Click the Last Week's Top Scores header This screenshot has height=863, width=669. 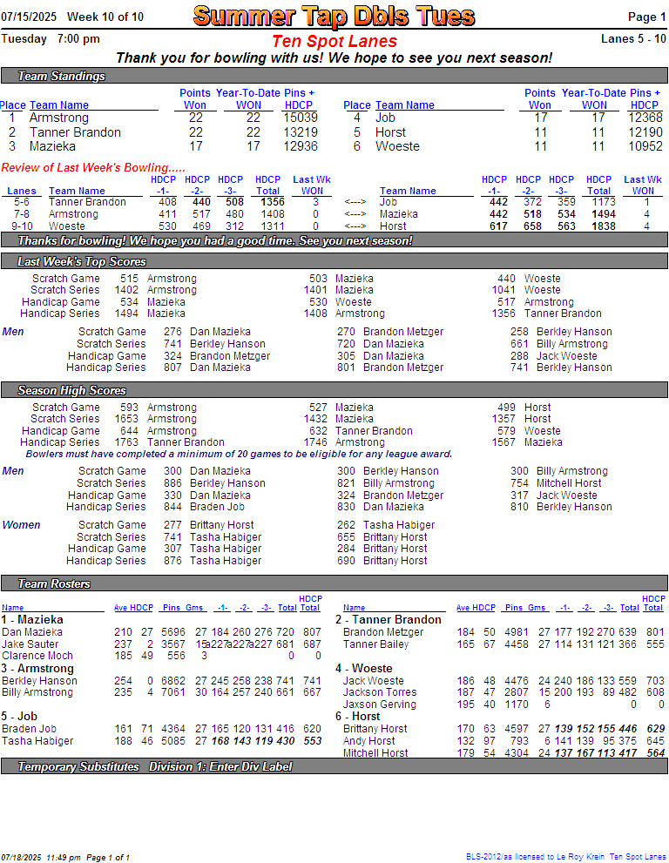click(82, 261)
